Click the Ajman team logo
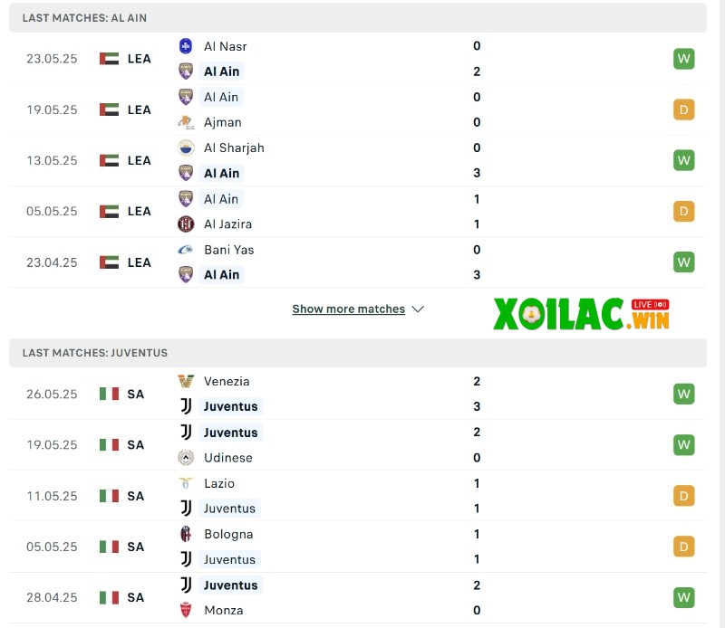The height and width of the screenshot is (628, 725). tap(186, 122)
